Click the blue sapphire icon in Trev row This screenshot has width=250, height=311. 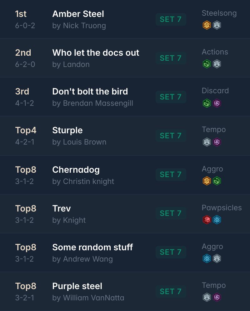pos(217,220)
